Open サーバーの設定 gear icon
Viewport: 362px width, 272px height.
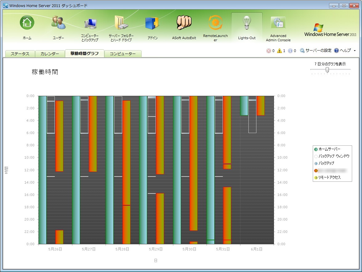(302, 51)
